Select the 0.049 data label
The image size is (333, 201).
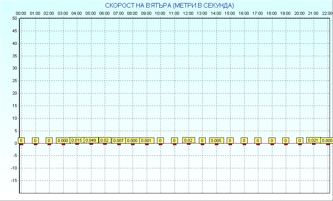point(91,140)
